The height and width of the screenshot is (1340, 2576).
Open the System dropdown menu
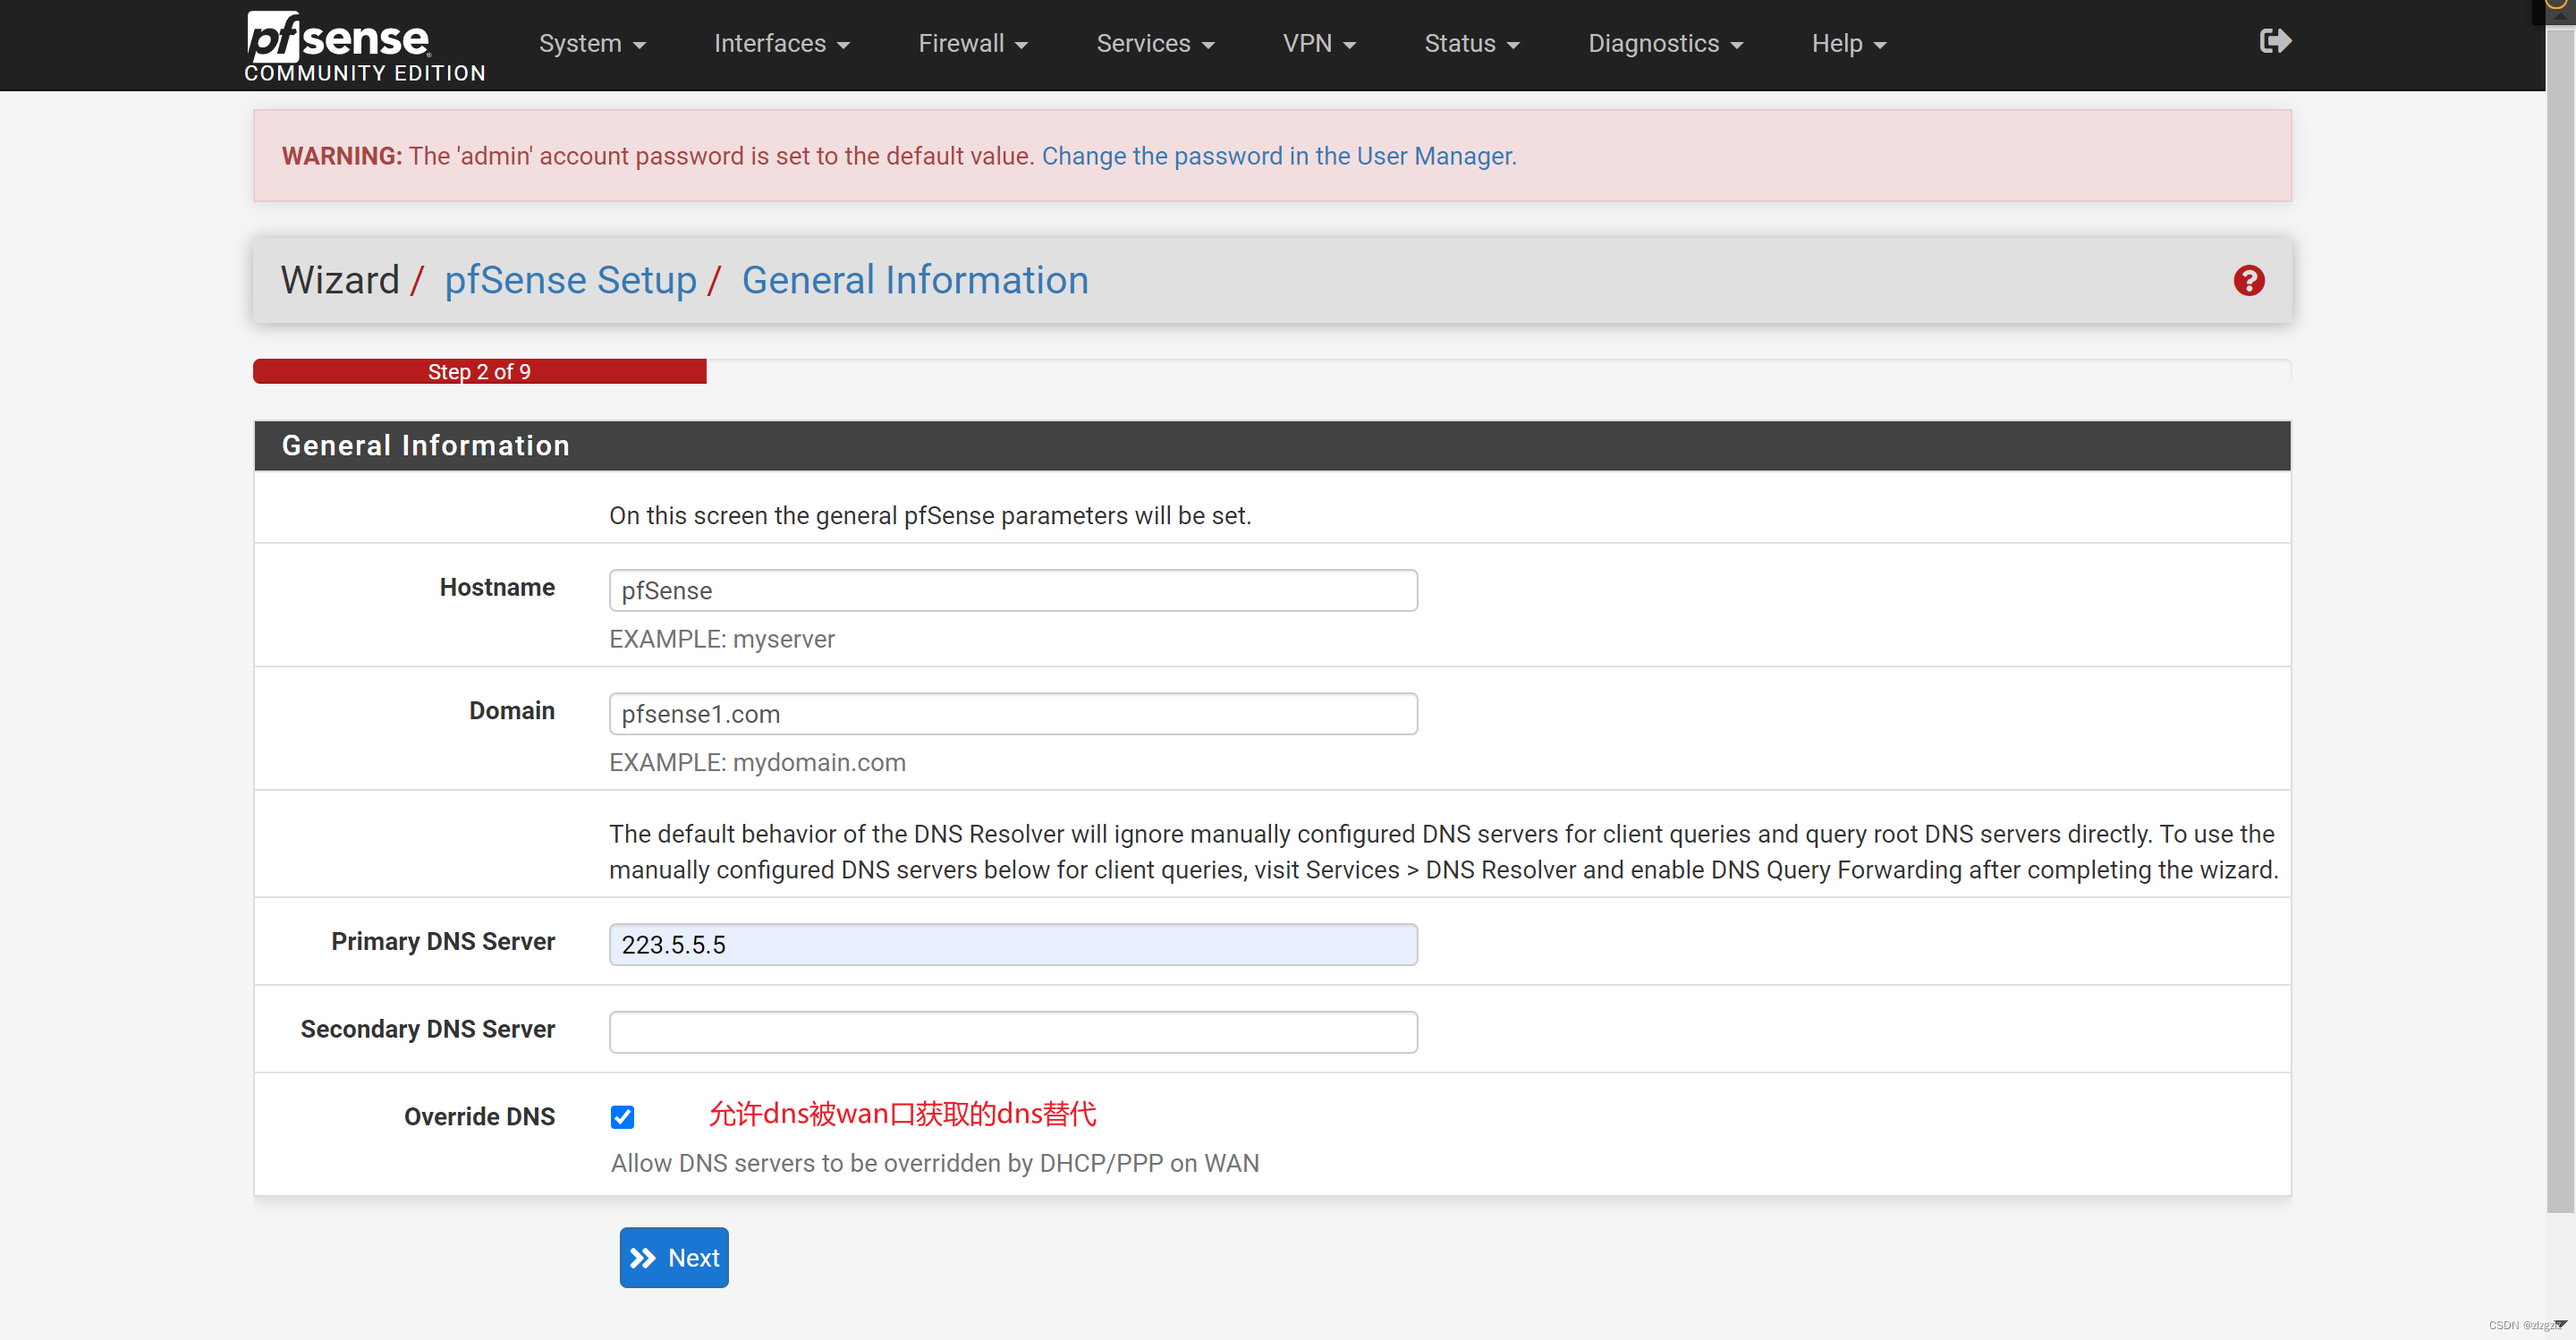click(592, 44)
